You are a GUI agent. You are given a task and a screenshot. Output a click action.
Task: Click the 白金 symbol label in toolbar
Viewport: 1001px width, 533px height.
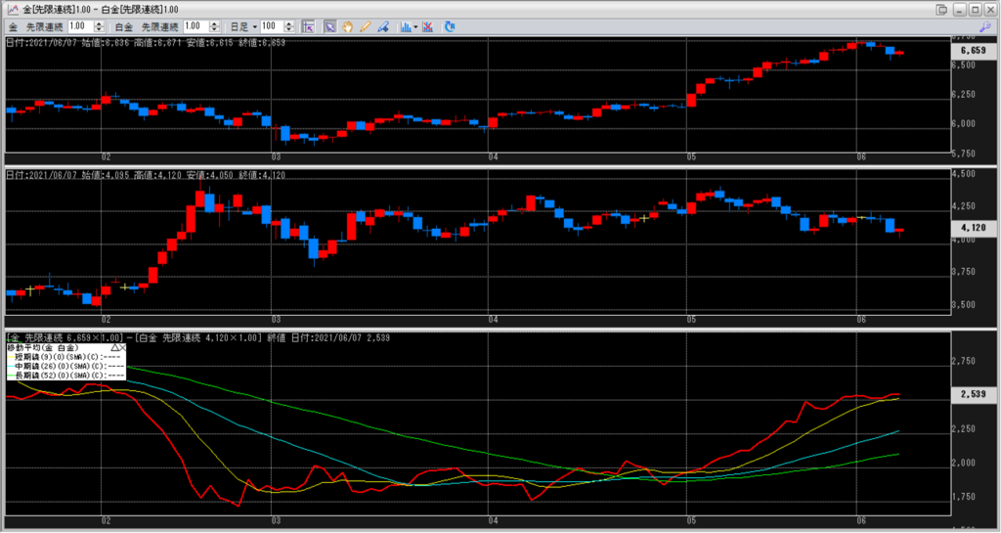122,26
